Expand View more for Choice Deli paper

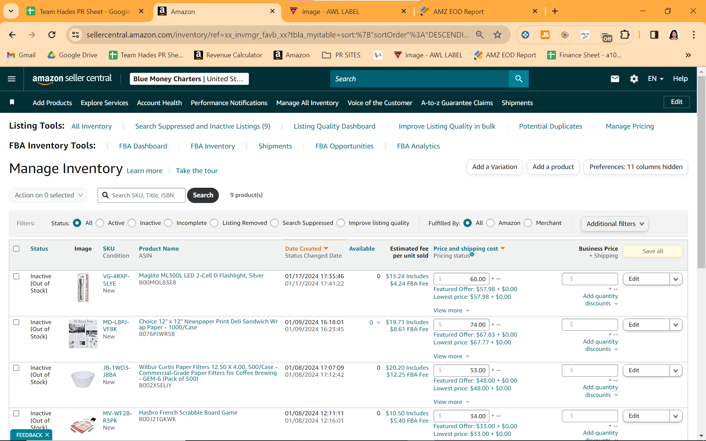452,356
